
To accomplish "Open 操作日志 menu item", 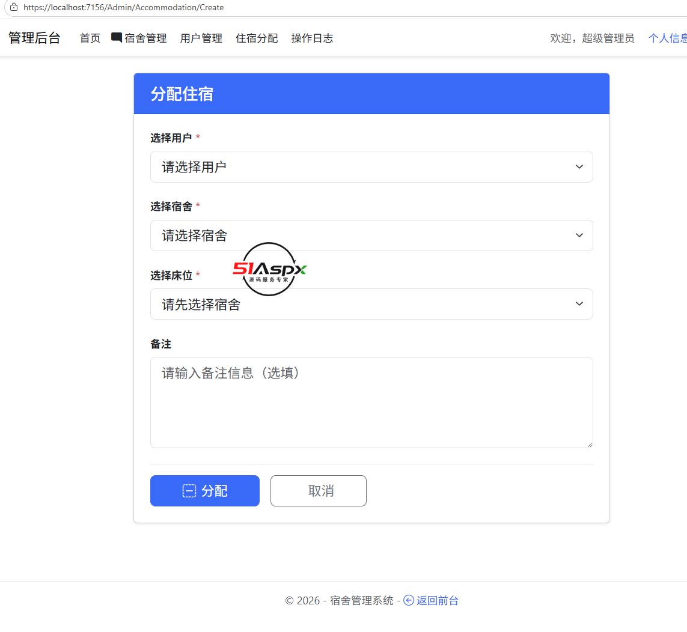I will coord(312,38).
